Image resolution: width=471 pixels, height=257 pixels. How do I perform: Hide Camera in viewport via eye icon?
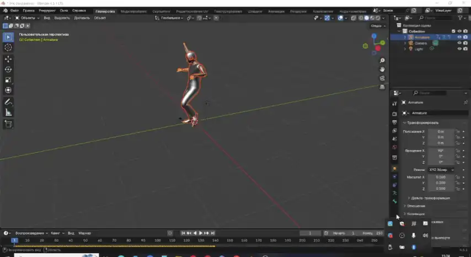459,43
